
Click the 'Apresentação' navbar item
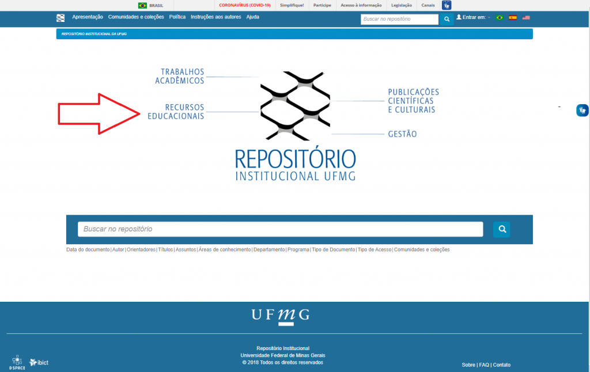(88, 17)
